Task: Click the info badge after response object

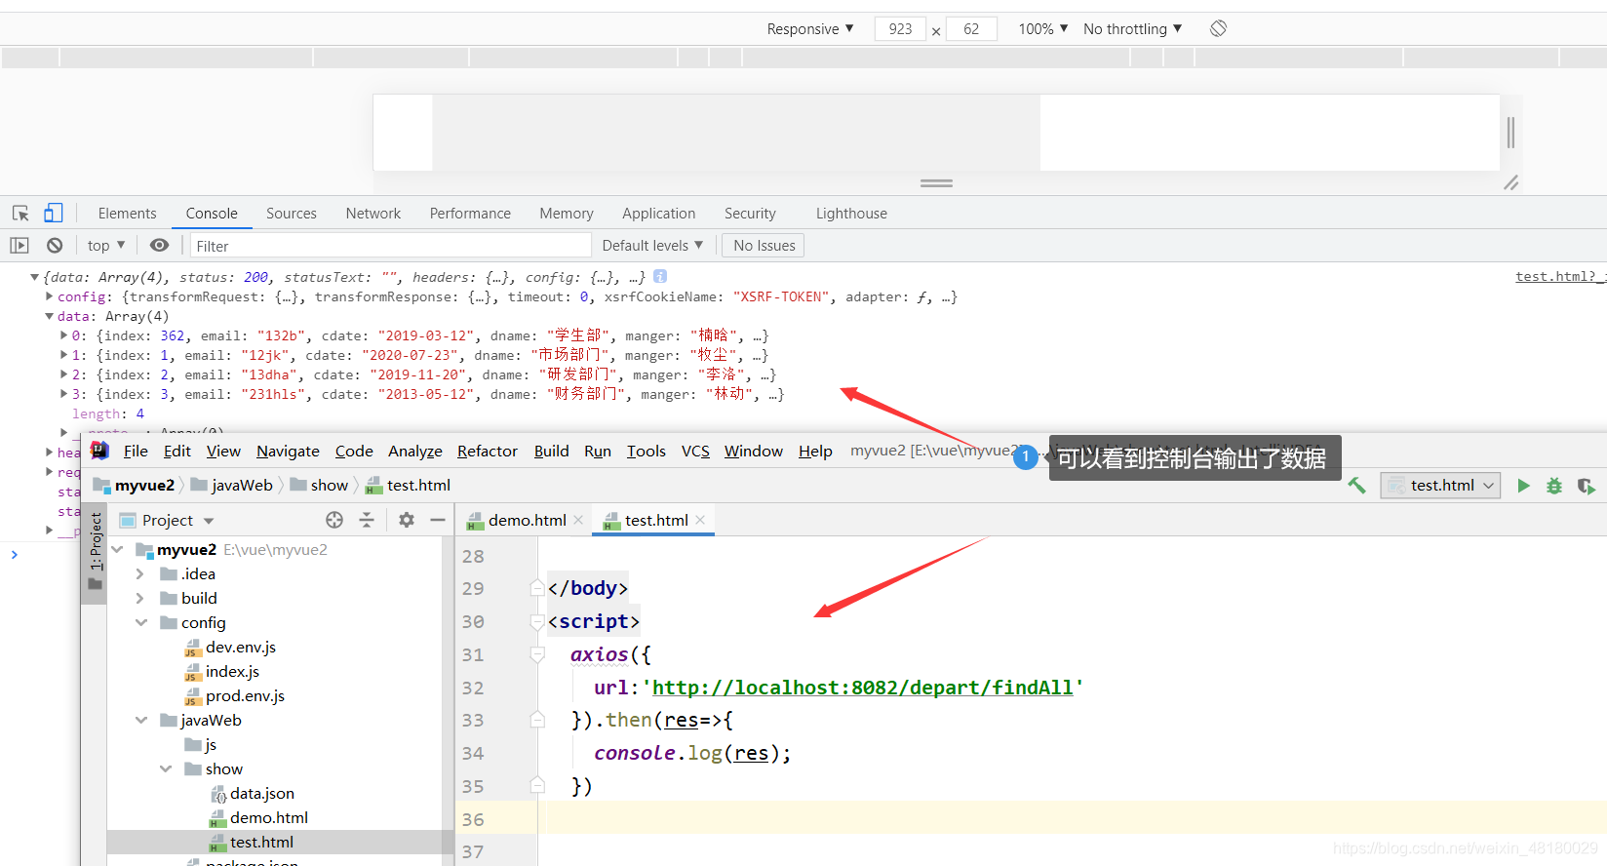Action: click(660, 276)
